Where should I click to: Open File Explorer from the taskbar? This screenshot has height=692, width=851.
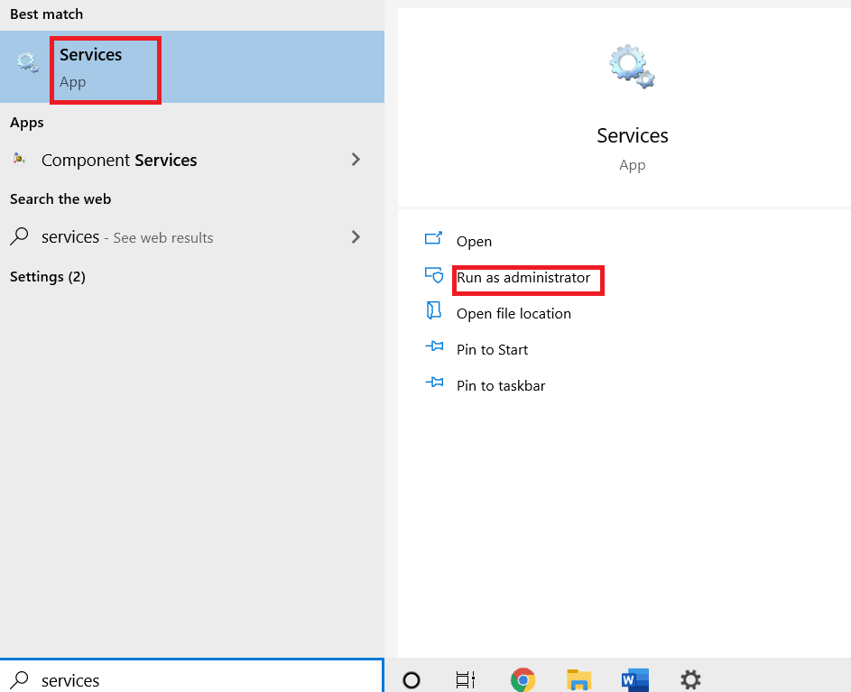pyautogui.click(x=578, y=679)
